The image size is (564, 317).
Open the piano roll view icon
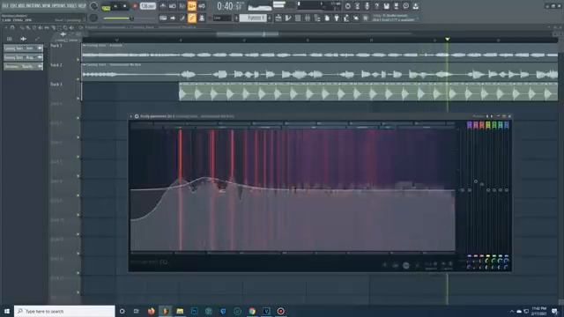click(288, 18)
